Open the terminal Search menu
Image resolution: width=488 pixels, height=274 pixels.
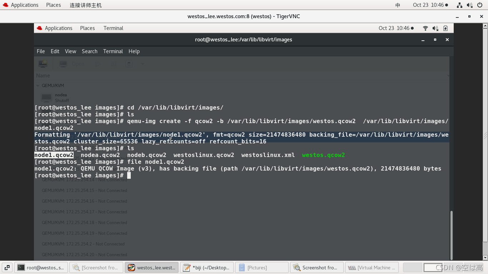tap(90, 51)
